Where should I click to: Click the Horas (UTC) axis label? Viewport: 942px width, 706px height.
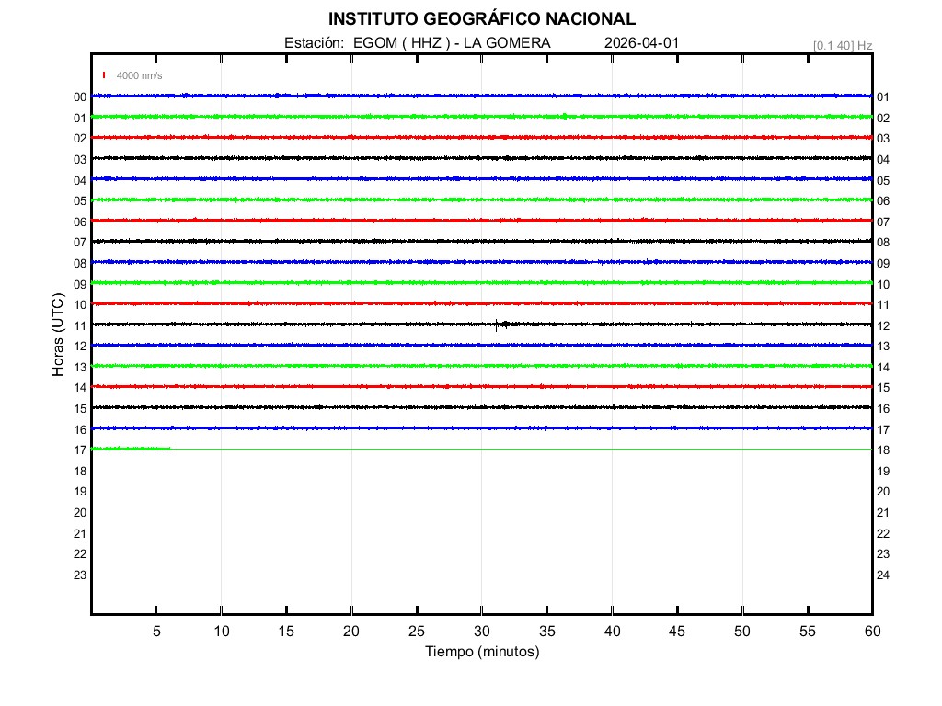click(58, 335)
